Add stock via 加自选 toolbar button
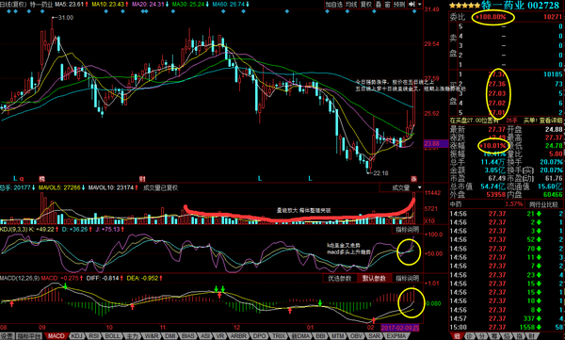Viewport: 565px width, 340px height. tap(333, 5)
